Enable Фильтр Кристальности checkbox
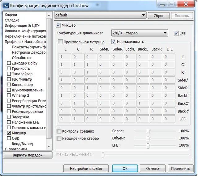 pyautogui.click(x=9, y=106)
